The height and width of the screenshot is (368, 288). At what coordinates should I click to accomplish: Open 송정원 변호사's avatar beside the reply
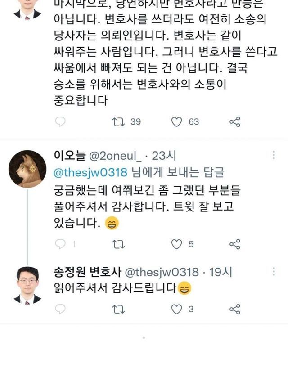27,285
